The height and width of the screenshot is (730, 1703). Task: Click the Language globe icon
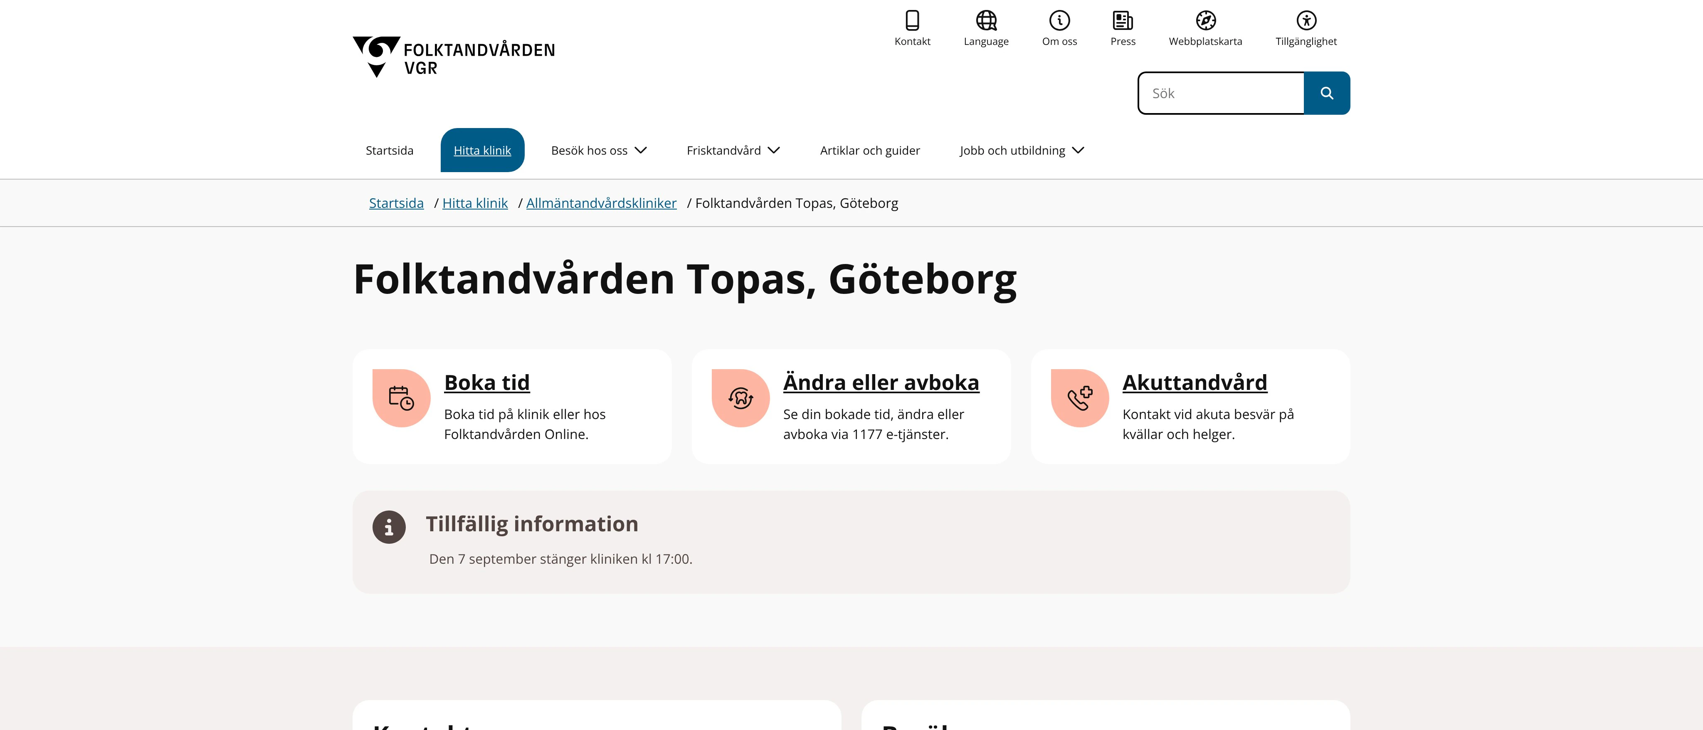click(986, 20)
